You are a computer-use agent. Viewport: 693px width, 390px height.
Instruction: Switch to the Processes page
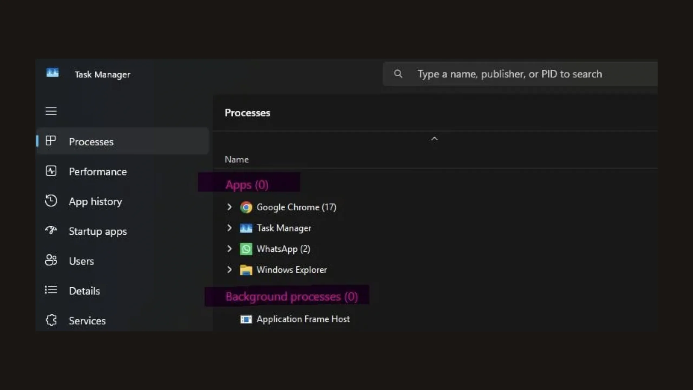pos(123,141)
